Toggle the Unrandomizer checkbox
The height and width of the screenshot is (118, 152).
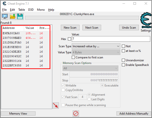point(123,60)
